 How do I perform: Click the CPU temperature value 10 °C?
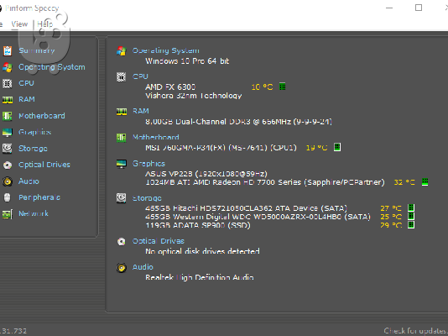click(262, 87)
